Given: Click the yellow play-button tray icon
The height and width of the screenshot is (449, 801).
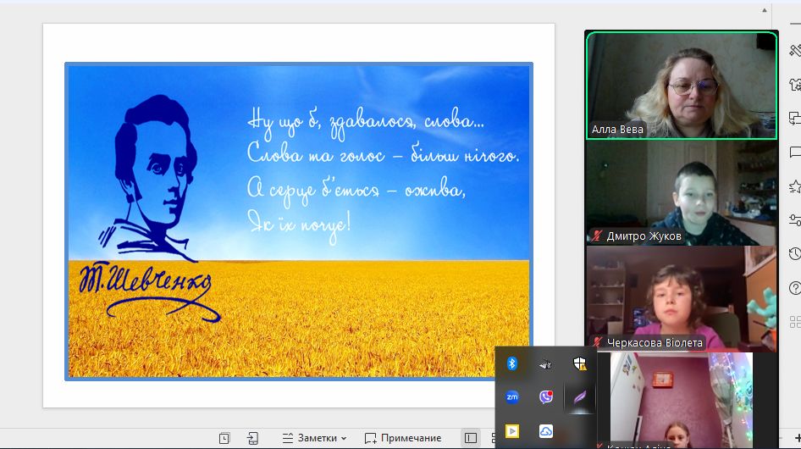Looking at the screenshot, I should [512, 430].
